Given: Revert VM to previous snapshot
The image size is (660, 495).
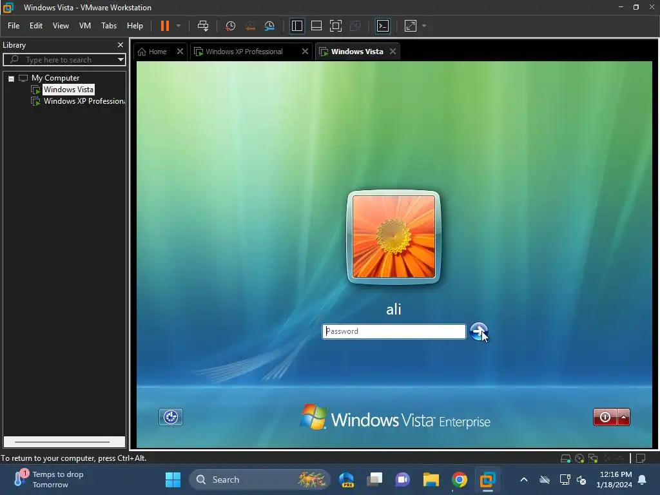Looking at the screenshot, I should (250, 26).
